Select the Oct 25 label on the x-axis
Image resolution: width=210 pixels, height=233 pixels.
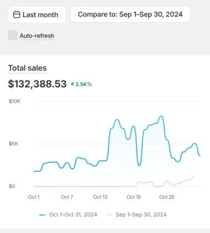tap(167, 197)
